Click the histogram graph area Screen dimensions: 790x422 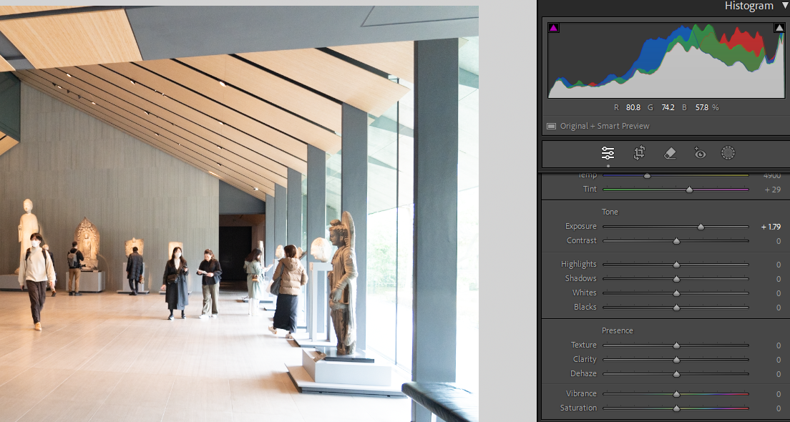point(666,60)
